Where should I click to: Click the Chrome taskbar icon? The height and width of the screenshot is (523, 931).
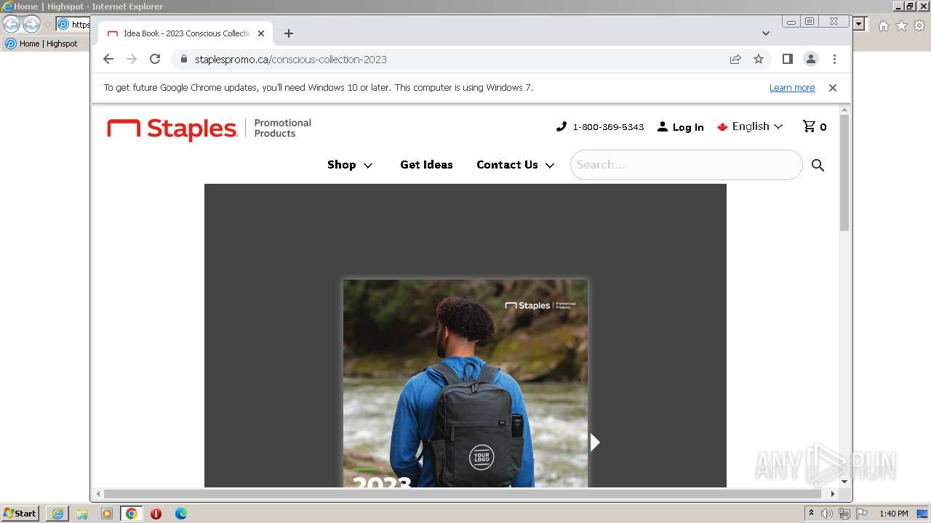click(x=132, y=514)
